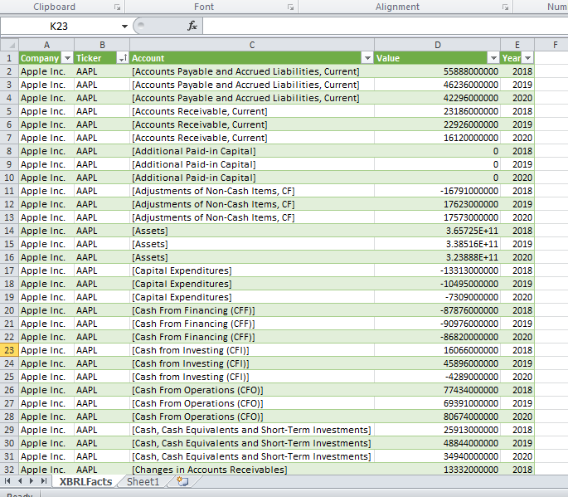This screenshot has width=568, height=497.
Task: Click the Insert Function fx icon
Action: point(192,26)
